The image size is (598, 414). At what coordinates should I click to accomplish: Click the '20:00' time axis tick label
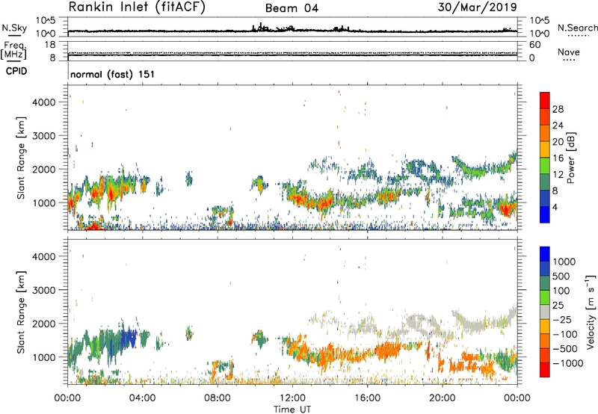(443, 398)
